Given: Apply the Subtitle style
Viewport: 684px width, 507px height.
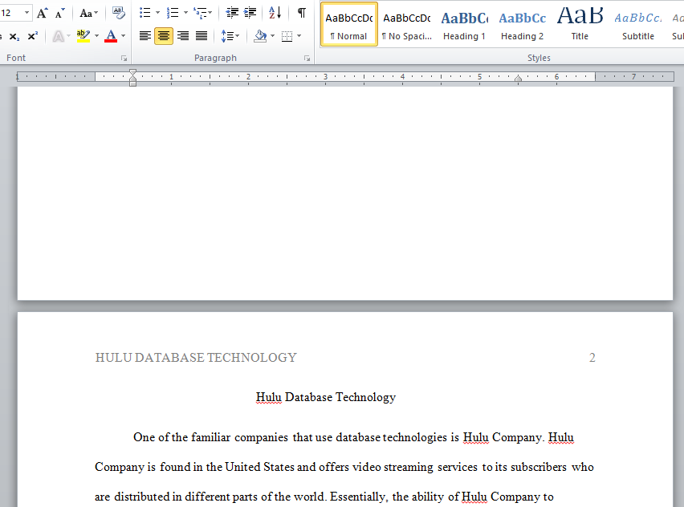Looking at the screenshot, I should pos(637,24).
